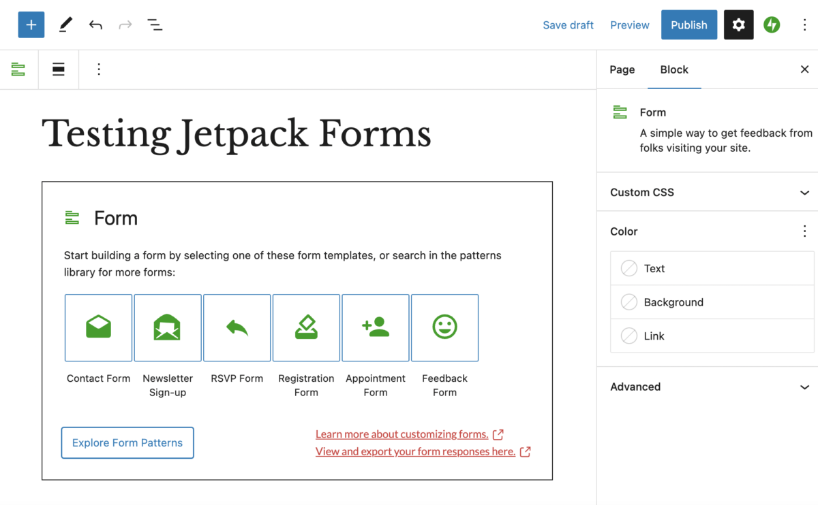The image size is (818, 505).
Task: Click the Testing Jetpack Forms title field
Action: [x=237, y=133]
